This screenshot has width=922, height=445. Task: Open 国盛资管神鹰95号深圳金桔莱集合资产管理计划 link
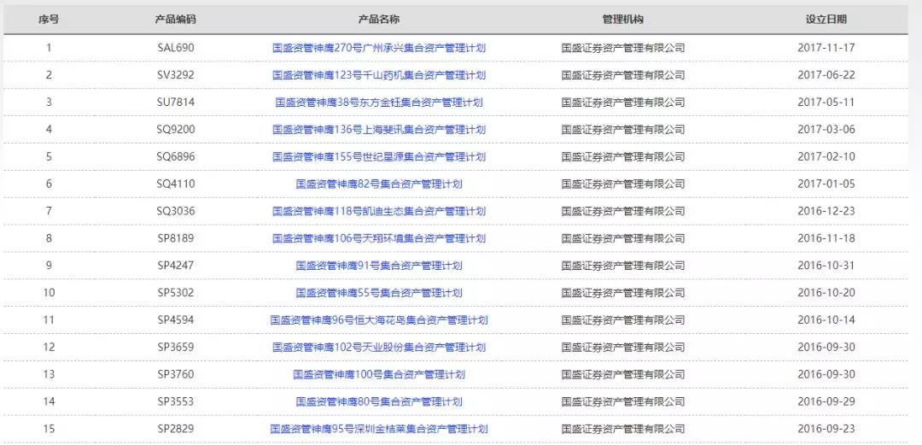pos(379,429)
